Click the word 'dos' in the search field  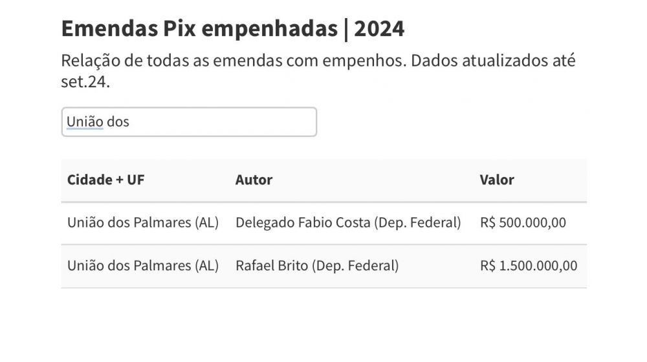118,122
